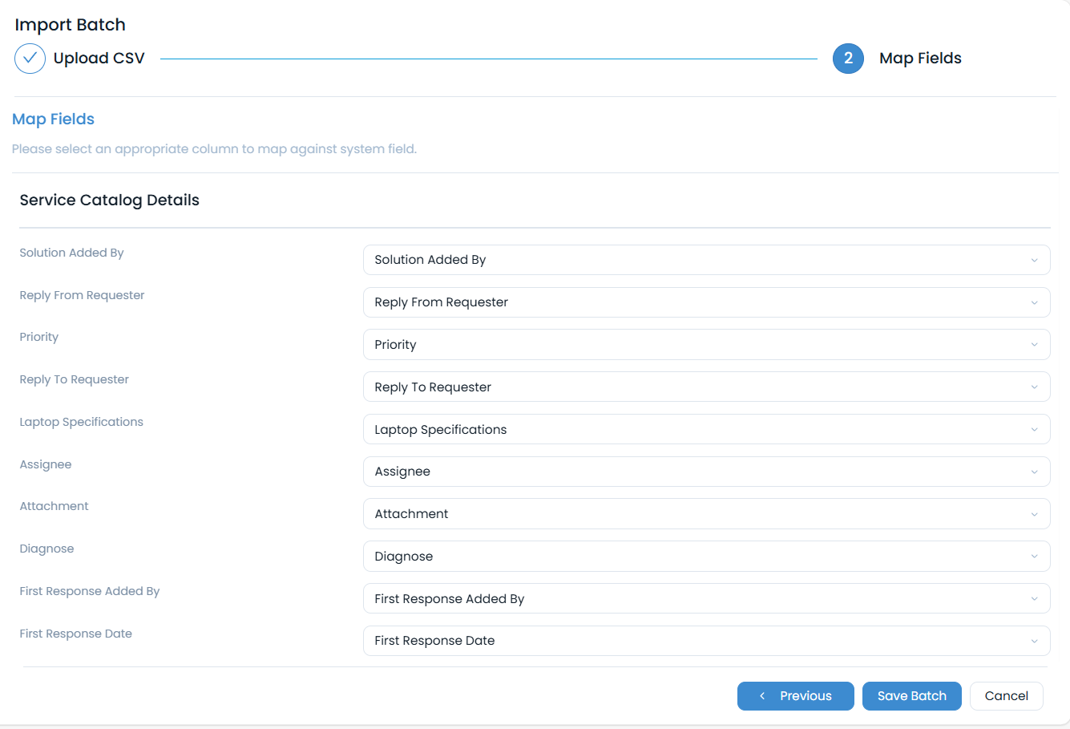
Task: Expand the Attachment mapping dropdown
Action: coord(705,514)
